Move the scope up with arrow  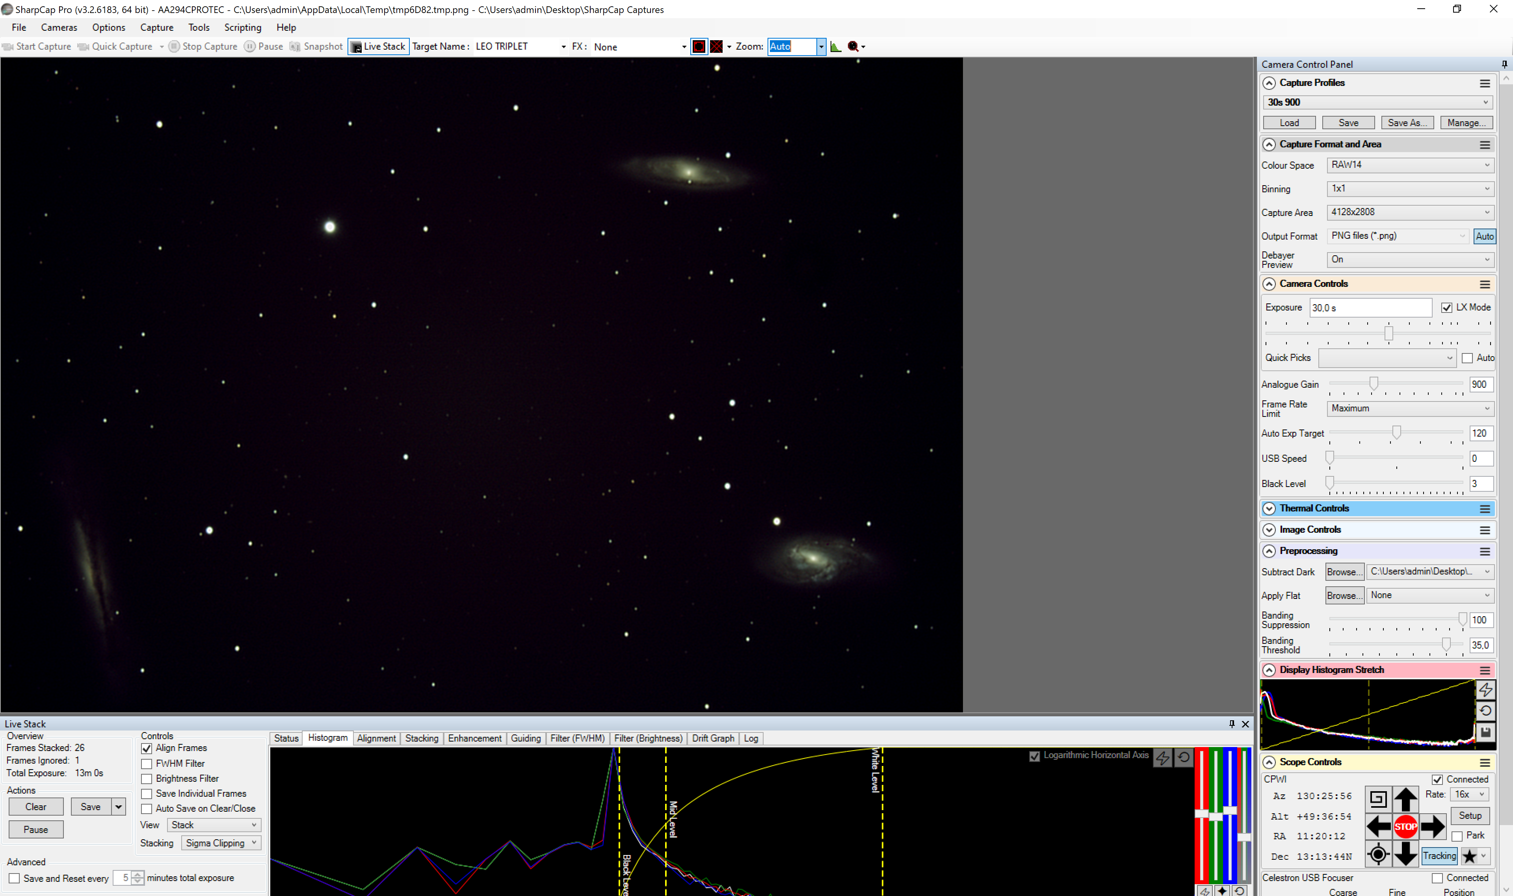coord(1405,799)
